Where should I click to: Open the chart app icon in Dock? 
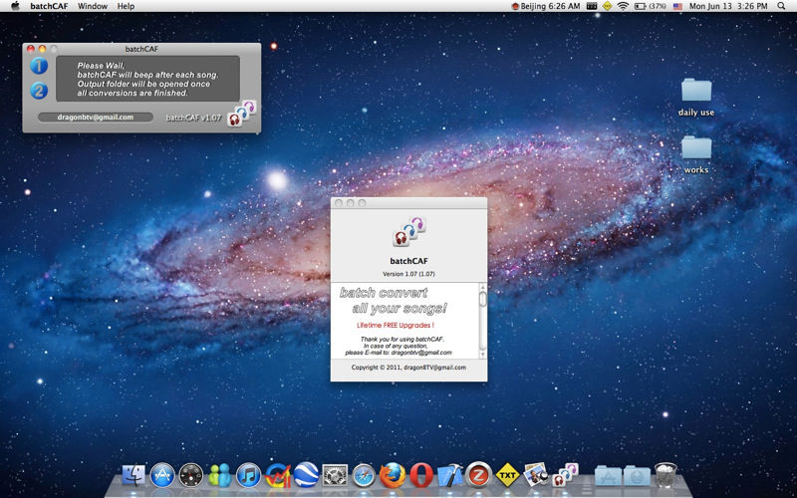[x=278, y=476]
